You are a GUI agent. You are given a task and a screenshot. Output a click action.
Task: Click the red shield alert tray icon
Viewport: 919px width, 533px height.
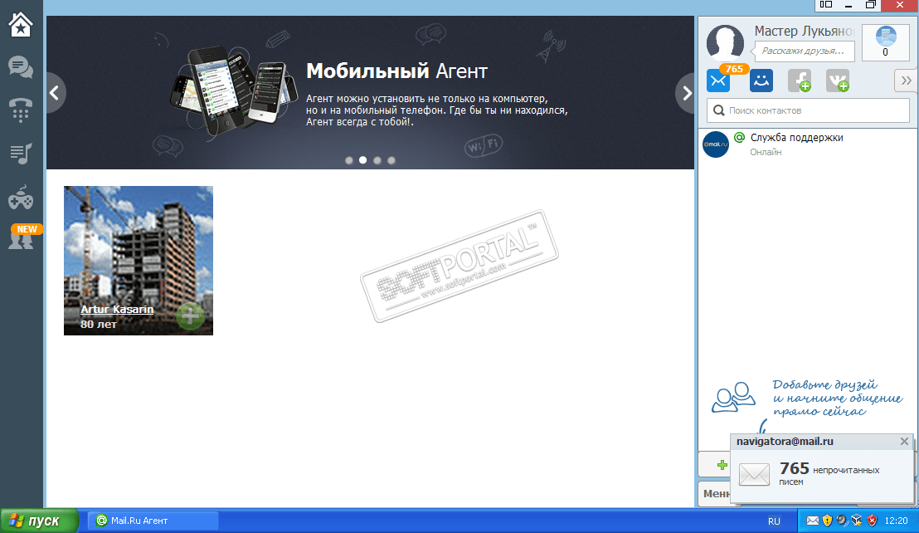tap(872, 521)
